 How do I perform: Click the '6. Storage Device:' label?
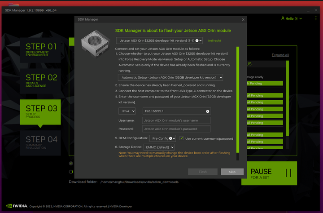(128, 147)
